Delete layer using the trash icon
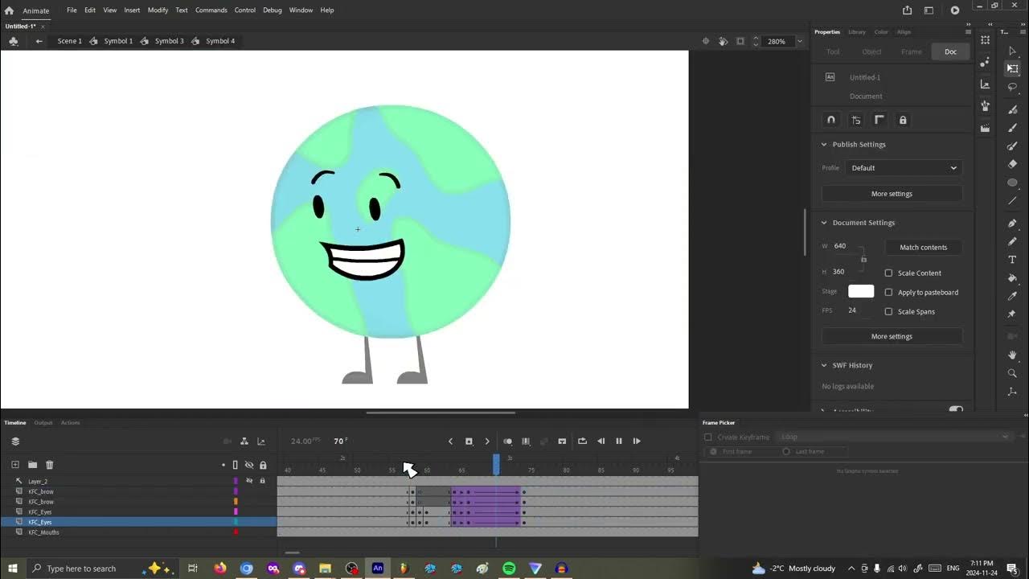 (x=49, y=465)
